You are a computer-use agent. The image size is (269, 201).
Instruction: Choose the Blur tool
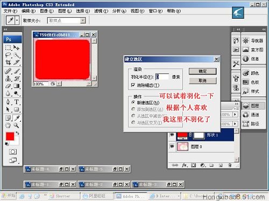click(8, 93)
